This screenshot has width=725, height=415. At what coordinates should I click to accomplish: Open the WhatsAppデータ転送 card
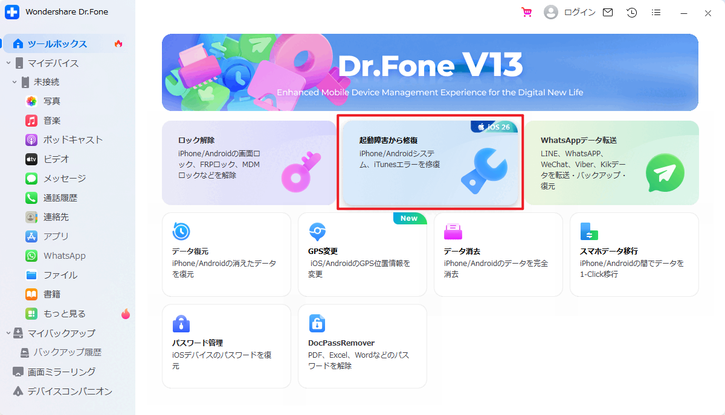(x=611, y=163)
